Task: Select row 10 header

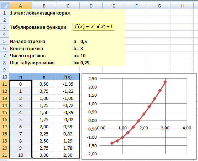Action: click(5, 77)
